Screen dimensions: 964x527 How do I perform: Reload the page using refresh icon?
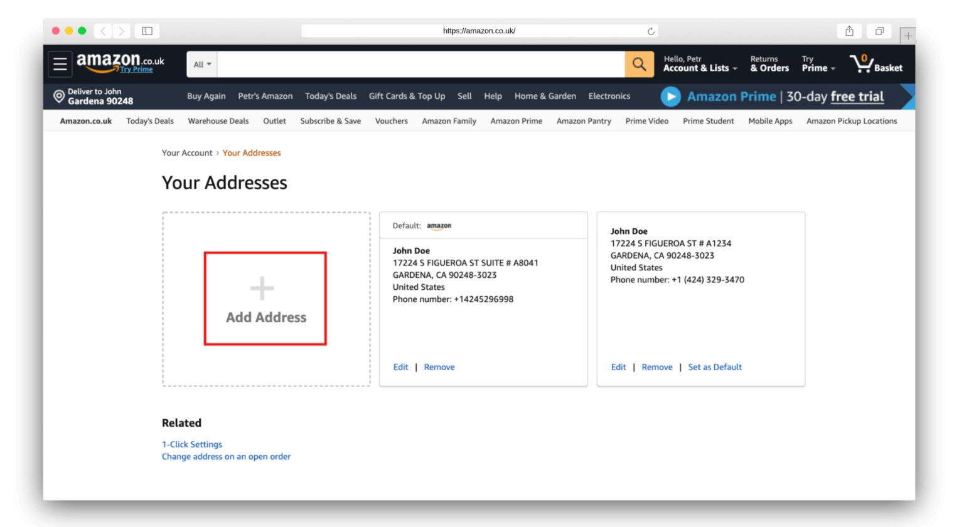pyautogui.click(x=651, y=31)
